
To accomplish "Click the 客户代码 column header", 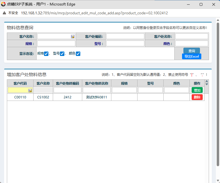I will point(20,83).
